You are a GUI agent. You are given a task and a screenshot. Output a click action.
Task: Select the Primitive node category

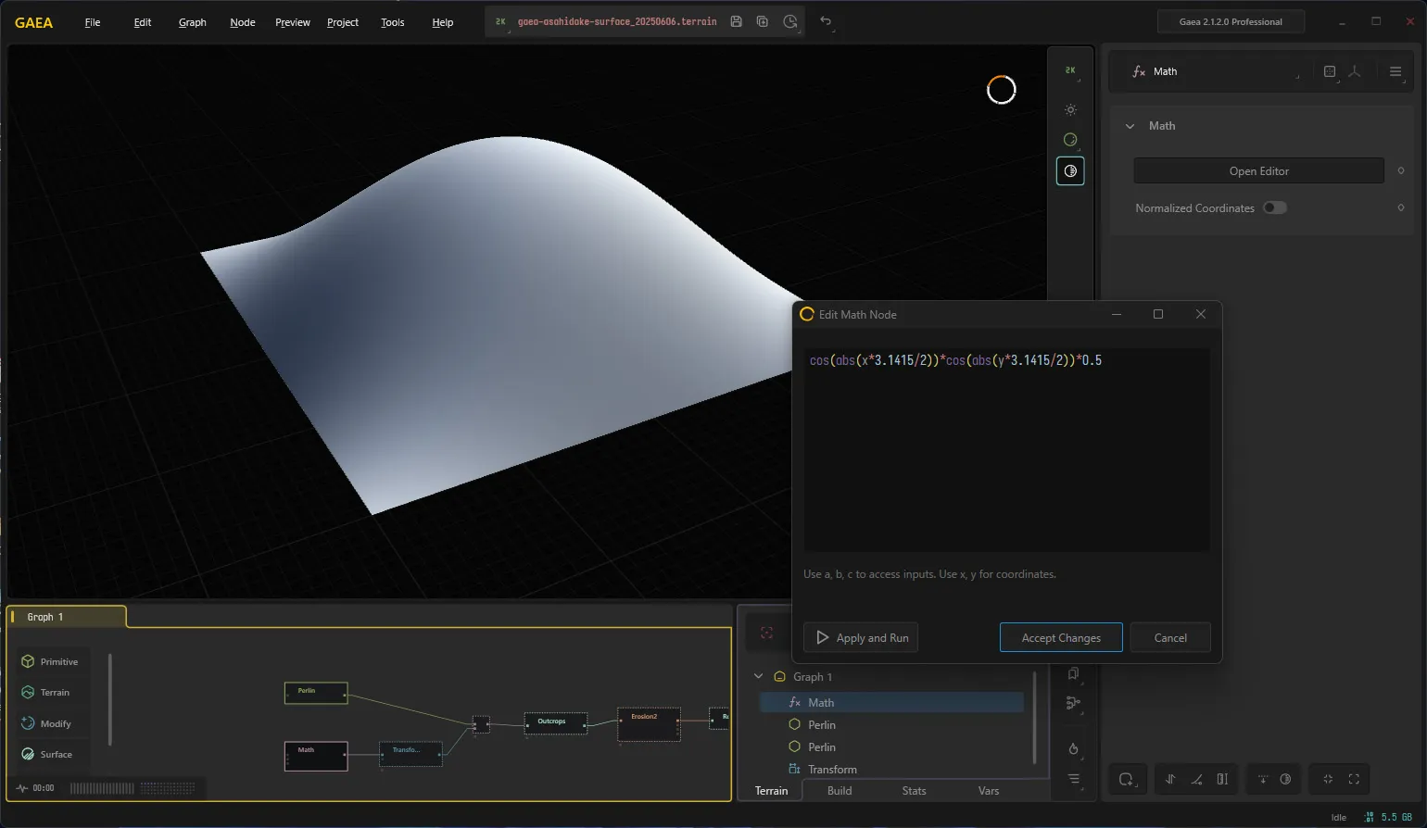(54, 661)
